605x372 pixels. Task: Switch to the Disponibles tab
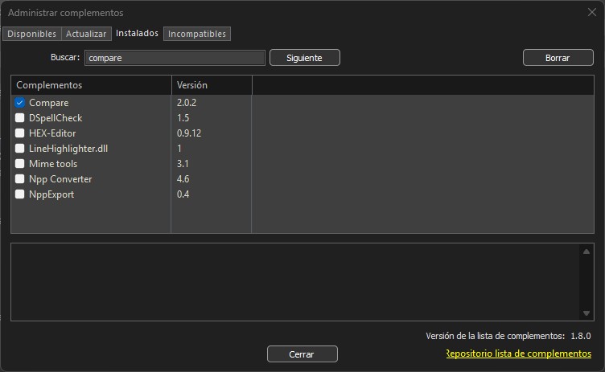[31, 34]
